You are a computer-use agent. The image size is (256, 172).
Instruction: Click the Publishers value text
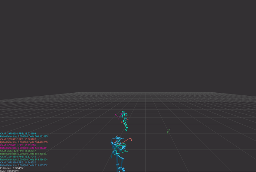coord(12,168)
